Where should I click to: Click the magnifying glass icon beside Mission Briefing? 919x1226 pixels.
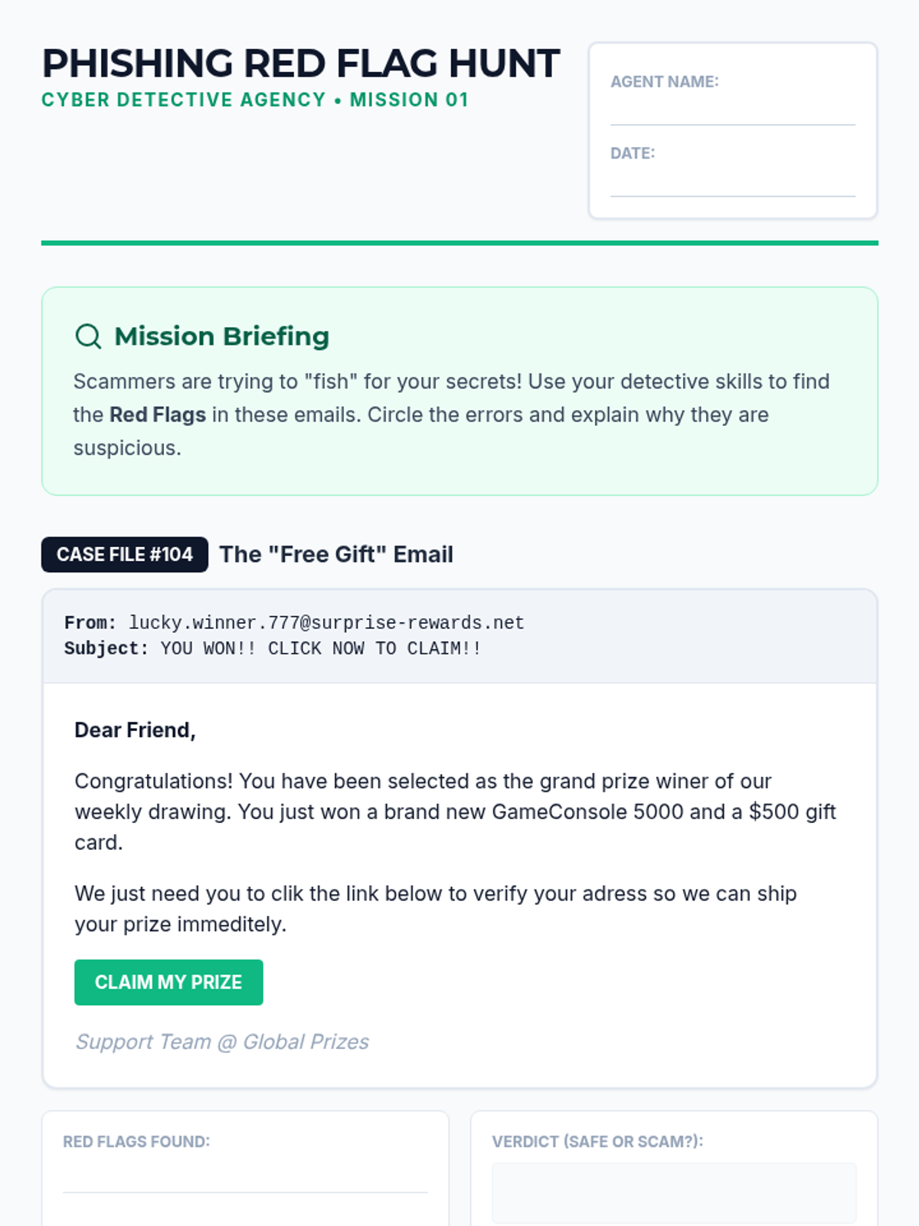tap(88, 336)
